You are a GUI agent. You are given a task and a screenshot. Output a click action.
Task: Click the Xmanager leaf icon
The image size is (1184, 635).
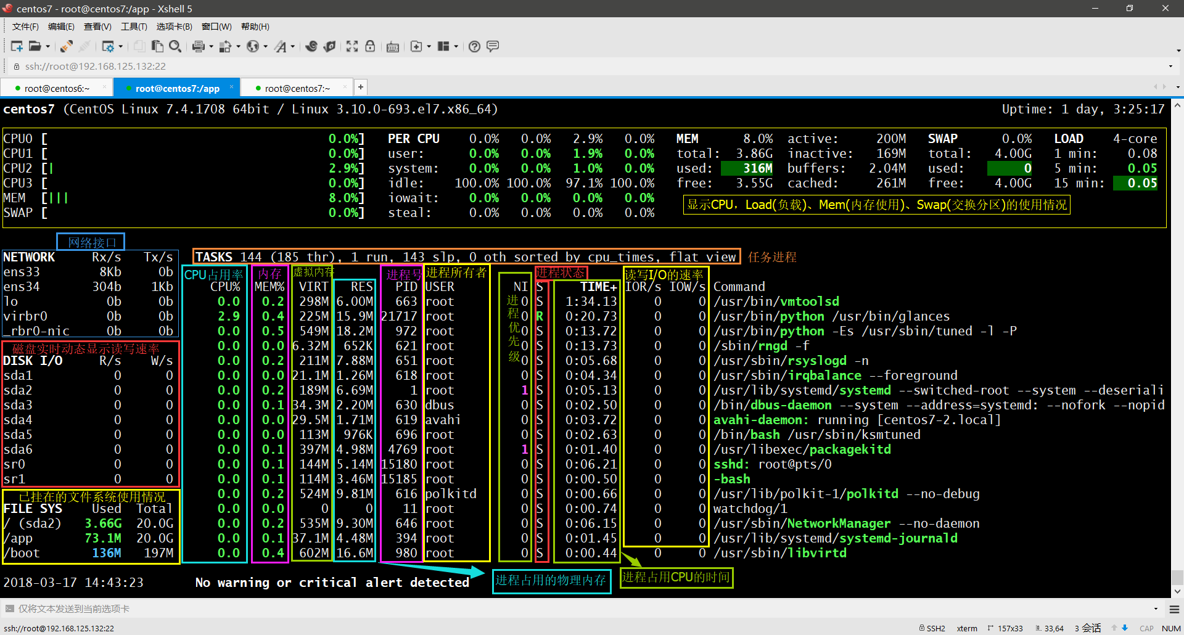coord(330,46)
